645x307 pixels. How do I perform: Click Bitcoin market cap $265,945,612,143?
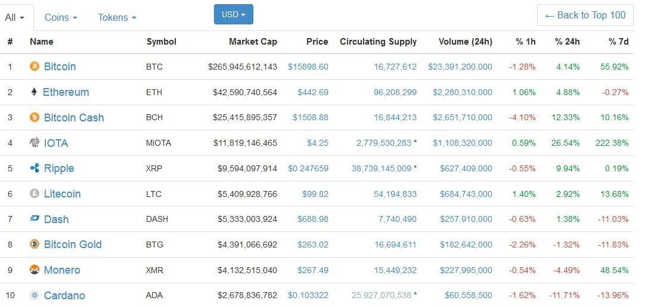[243, 67]
